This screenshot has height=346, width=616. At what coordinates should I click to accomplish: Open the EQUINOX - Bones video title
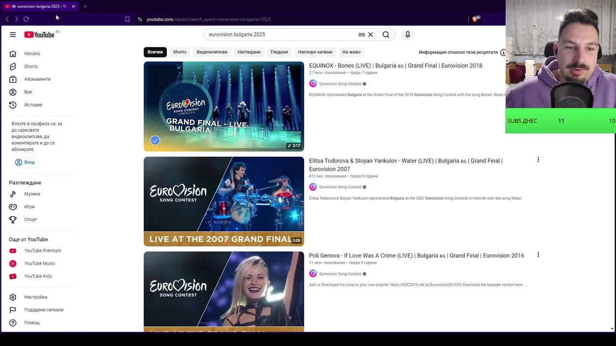(396, 66)
